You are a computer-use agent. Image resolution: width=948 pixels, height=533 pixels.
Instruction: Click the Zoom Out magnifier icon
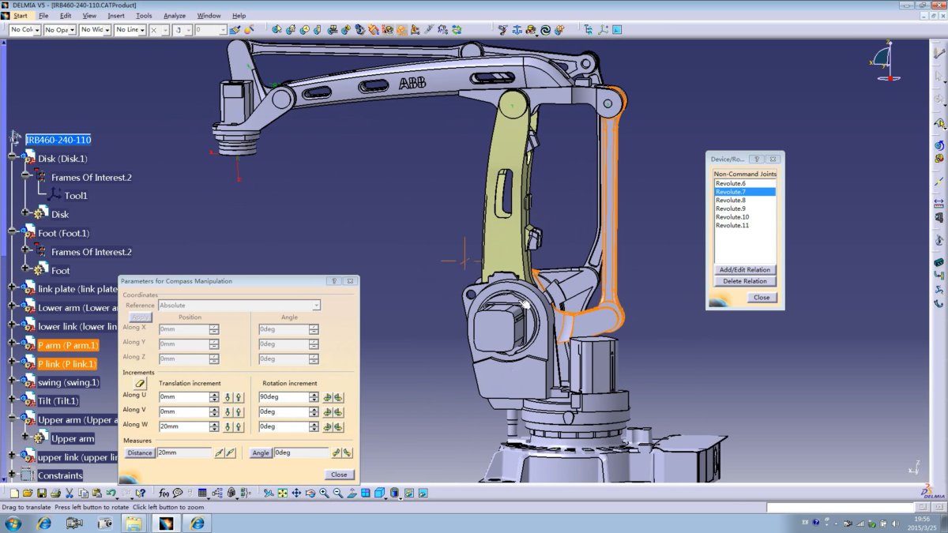337,493
